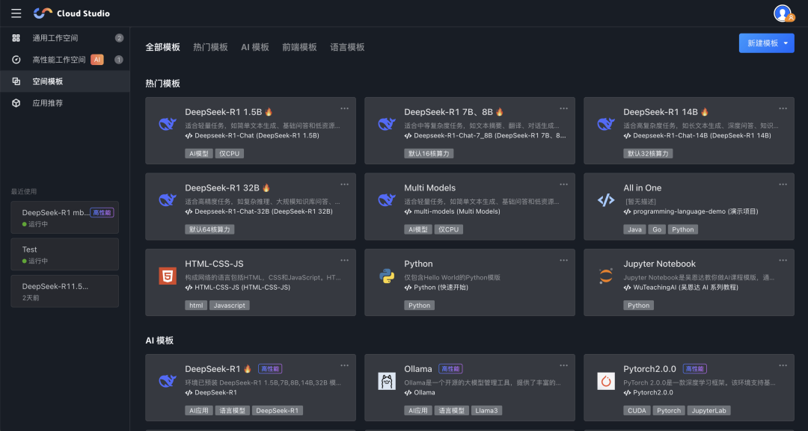The image size is (808, 431).
Task: Open the Multi Models card's three-dot menu
Action: tap(563, 184)
